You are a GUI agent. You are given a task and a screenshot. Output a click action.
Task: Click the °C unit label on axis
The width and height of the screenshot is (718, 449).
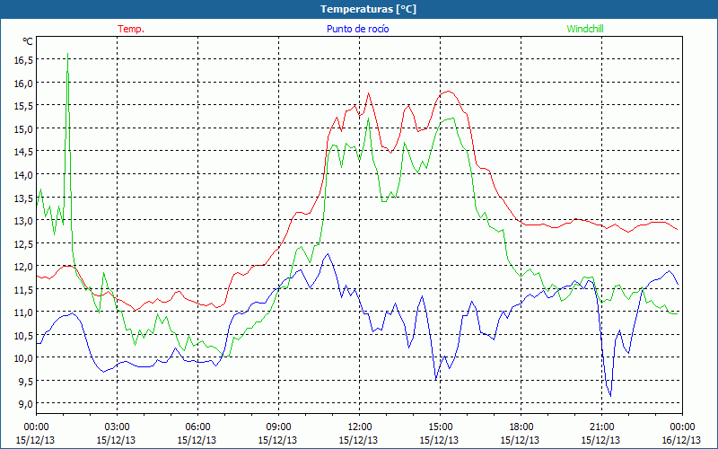pyautogui.click(x=28, y=41)
